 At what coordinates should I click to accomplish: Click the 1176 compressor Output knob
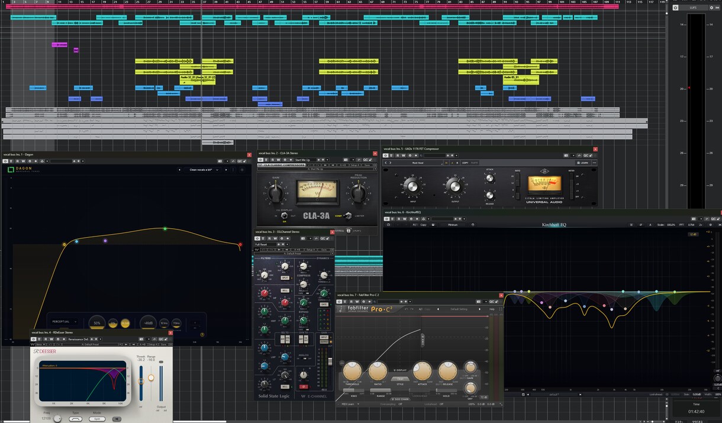[454, 186]
